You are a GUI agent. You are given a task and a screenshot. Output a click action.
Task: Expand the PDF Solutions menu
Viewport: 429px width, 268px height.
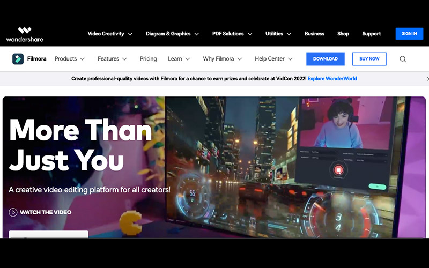pyautogui.click(x=232, y=34)
